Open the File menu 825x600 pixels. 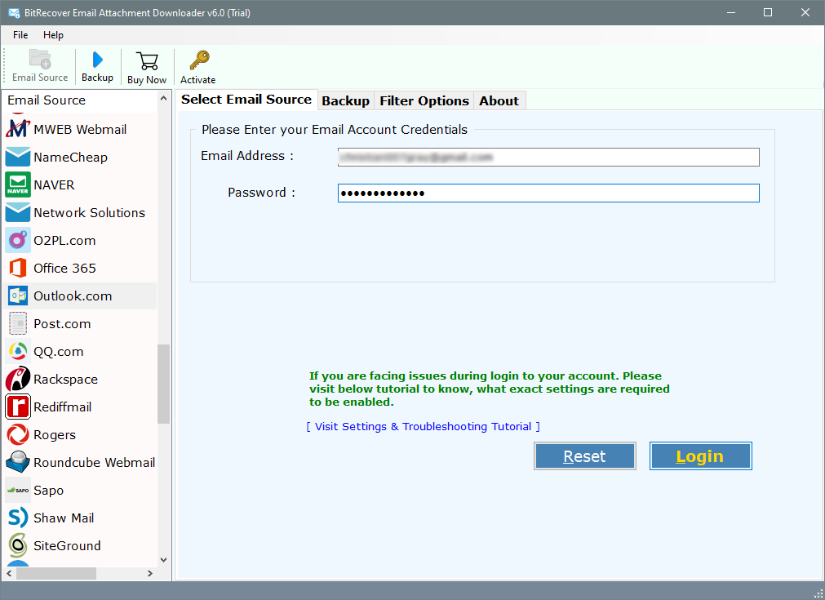(20, 35)
